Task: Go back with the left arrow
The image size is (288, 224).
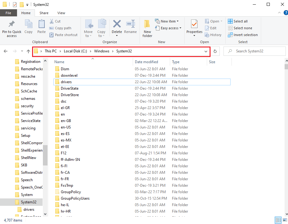Action: pos(6,51)
